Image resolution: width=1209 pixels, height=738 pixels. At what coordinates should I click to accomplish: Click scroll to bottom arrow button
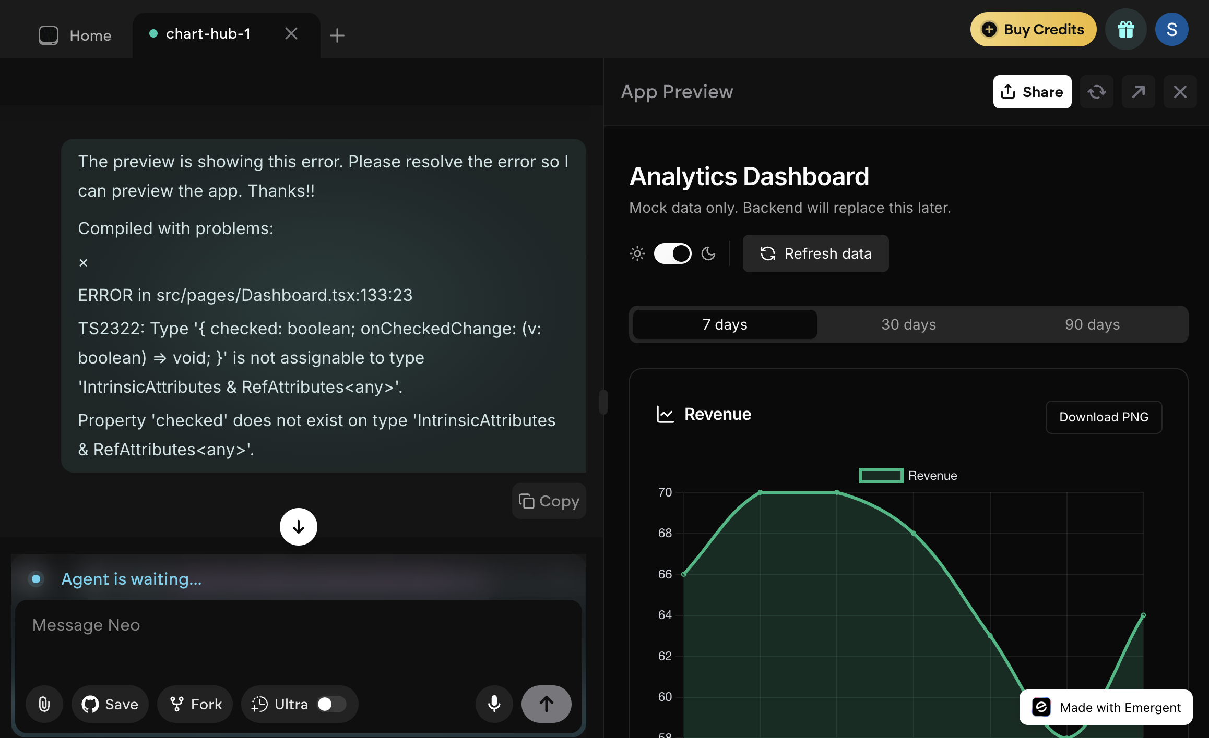tap(299, 527)
